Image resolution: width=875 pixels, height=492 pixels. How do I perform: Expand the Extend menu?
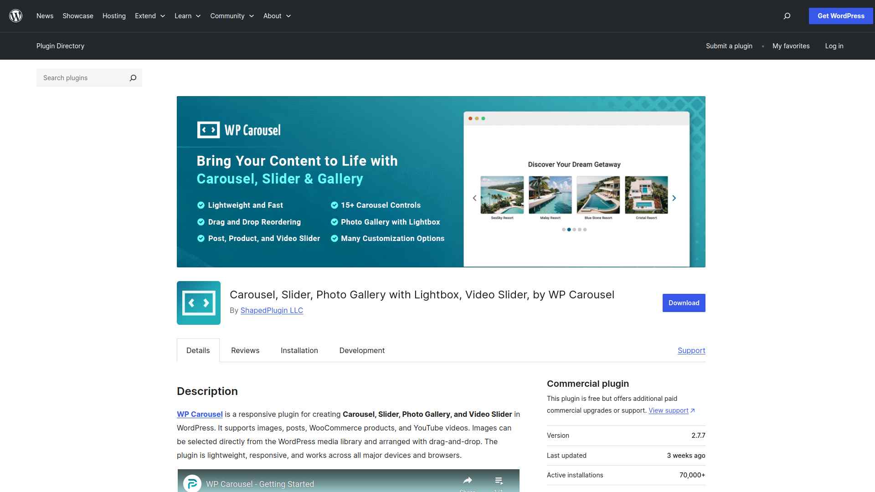(150, 16)
